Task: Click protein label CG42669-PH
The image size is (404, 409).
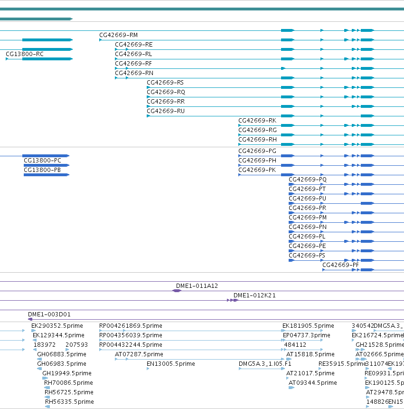Action: point(257,161)
